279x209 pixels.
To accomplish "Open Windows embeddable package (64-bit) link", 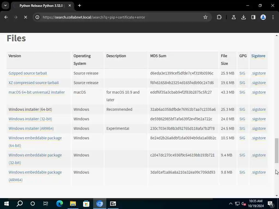I will click(35, 142).
